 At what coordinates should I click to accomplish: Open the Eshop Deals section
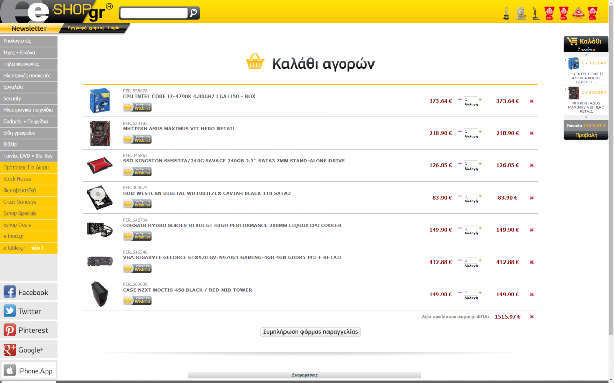[x=29, y=225]
